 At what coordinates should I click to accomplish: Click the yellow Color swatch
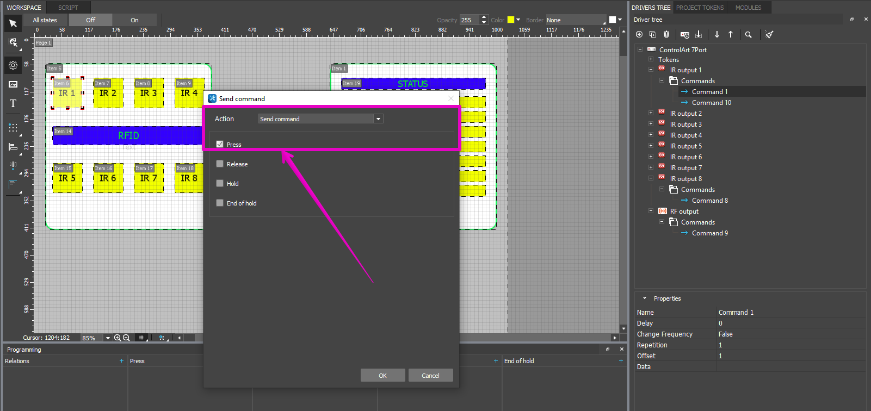(x=511, y=20)
